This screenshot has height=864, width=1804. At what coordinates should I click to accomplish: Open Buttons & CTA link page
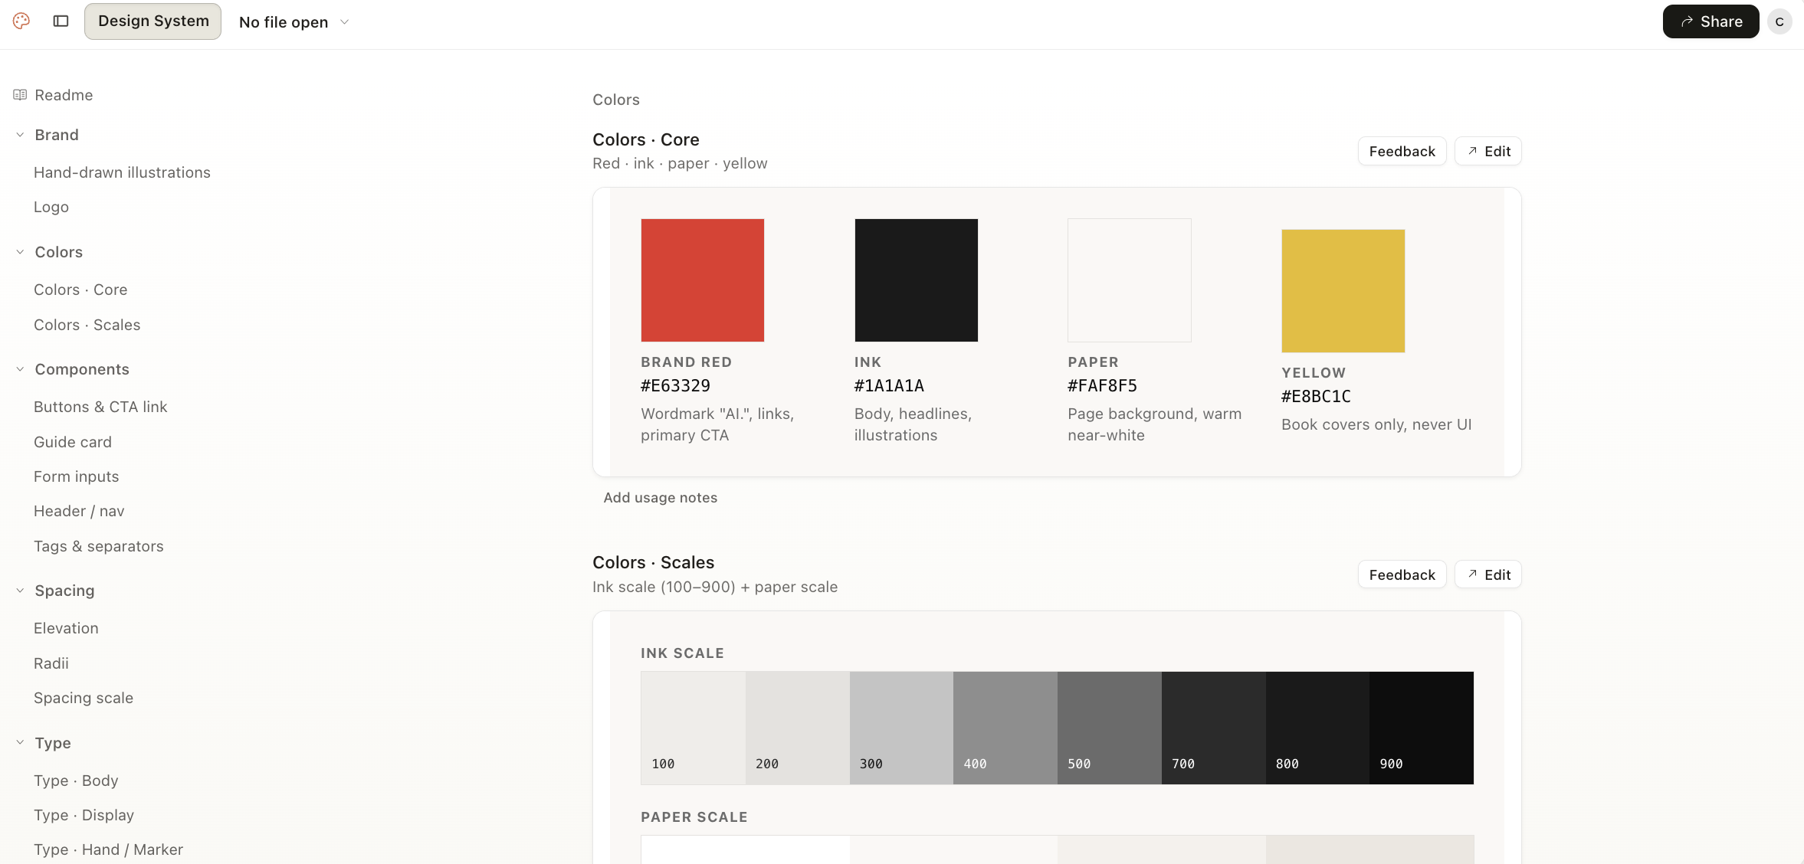(100, 407)
